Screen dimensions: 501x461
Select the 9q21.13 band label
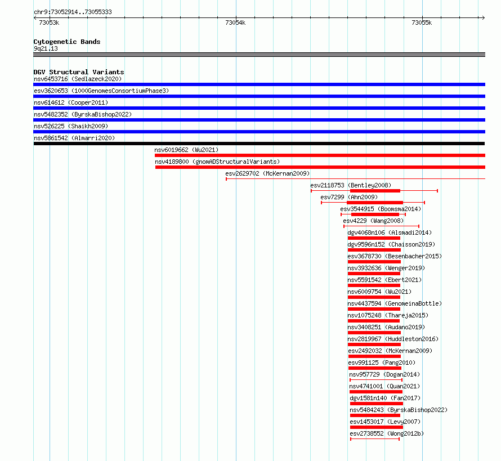[x=46, y=48]
